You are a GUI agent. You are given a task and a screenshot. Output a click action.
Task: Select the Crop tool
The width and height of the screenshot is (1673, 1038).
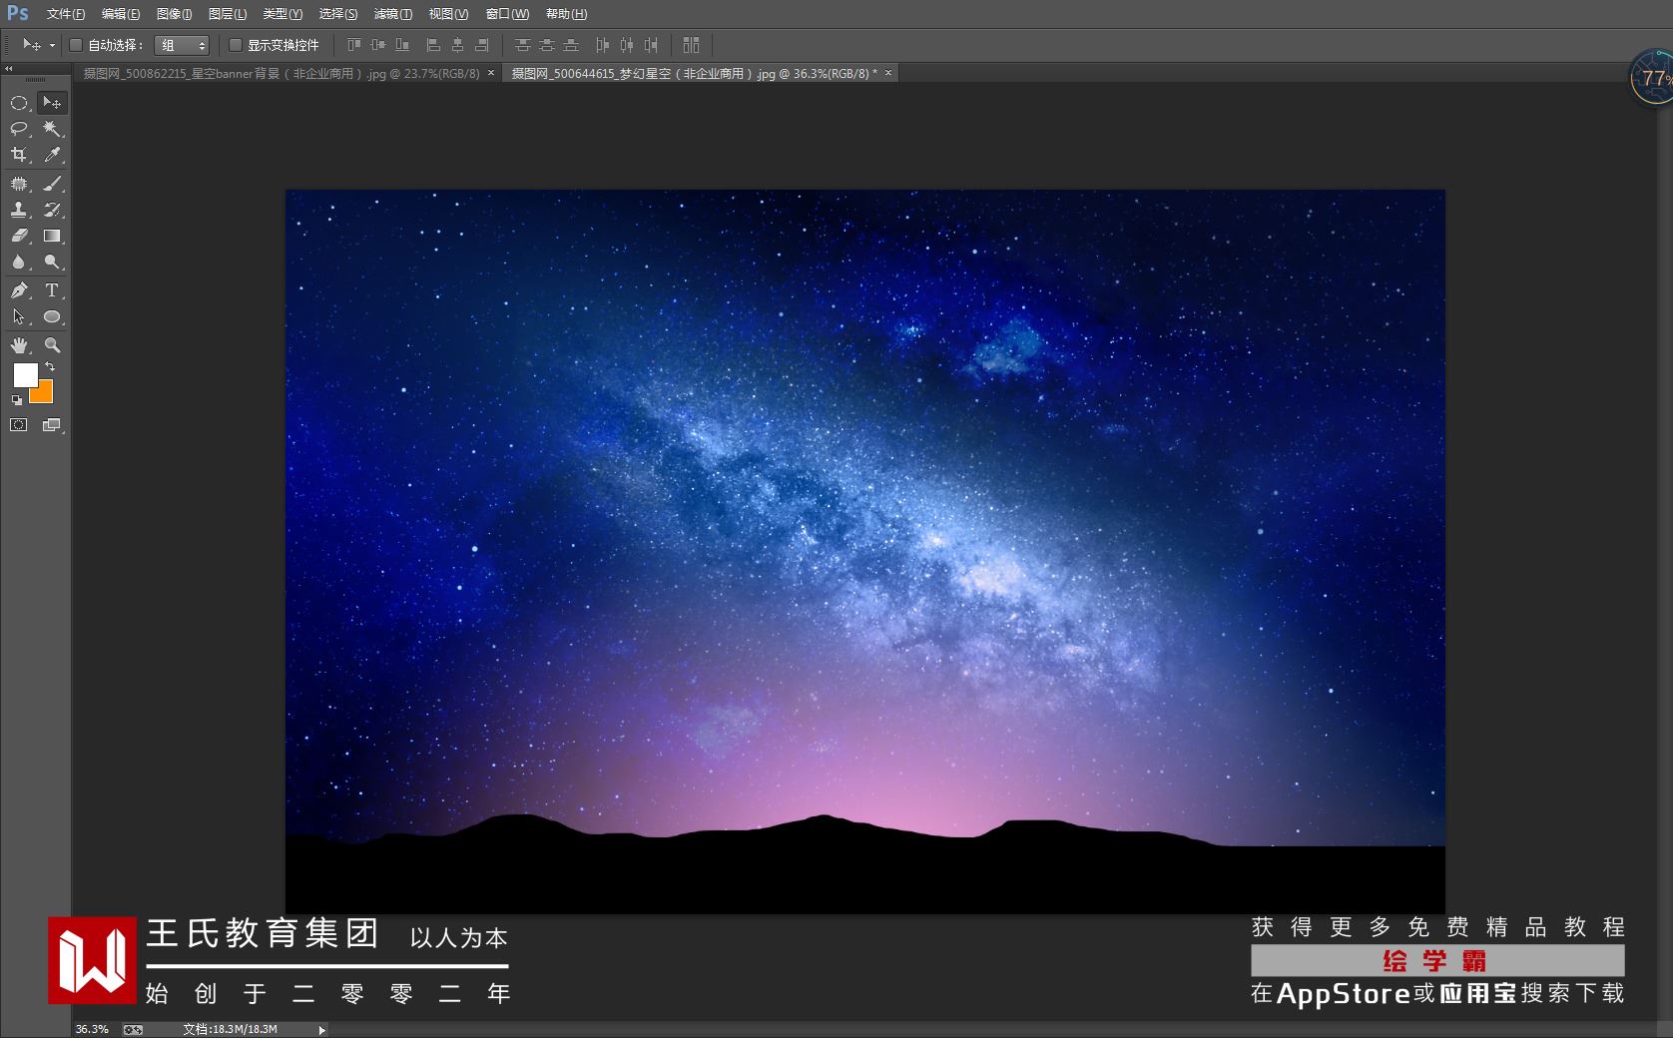(x=19, y=155)
